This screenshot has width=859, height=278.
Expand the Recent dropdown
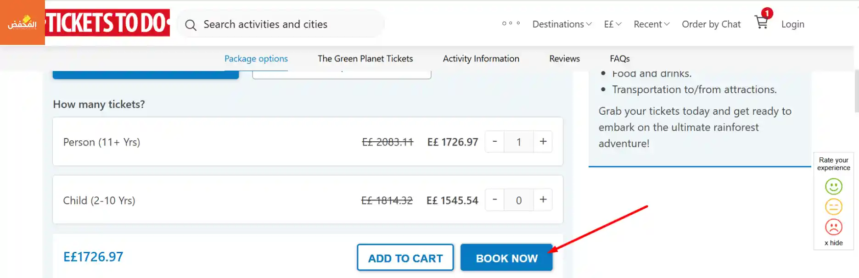651,24
